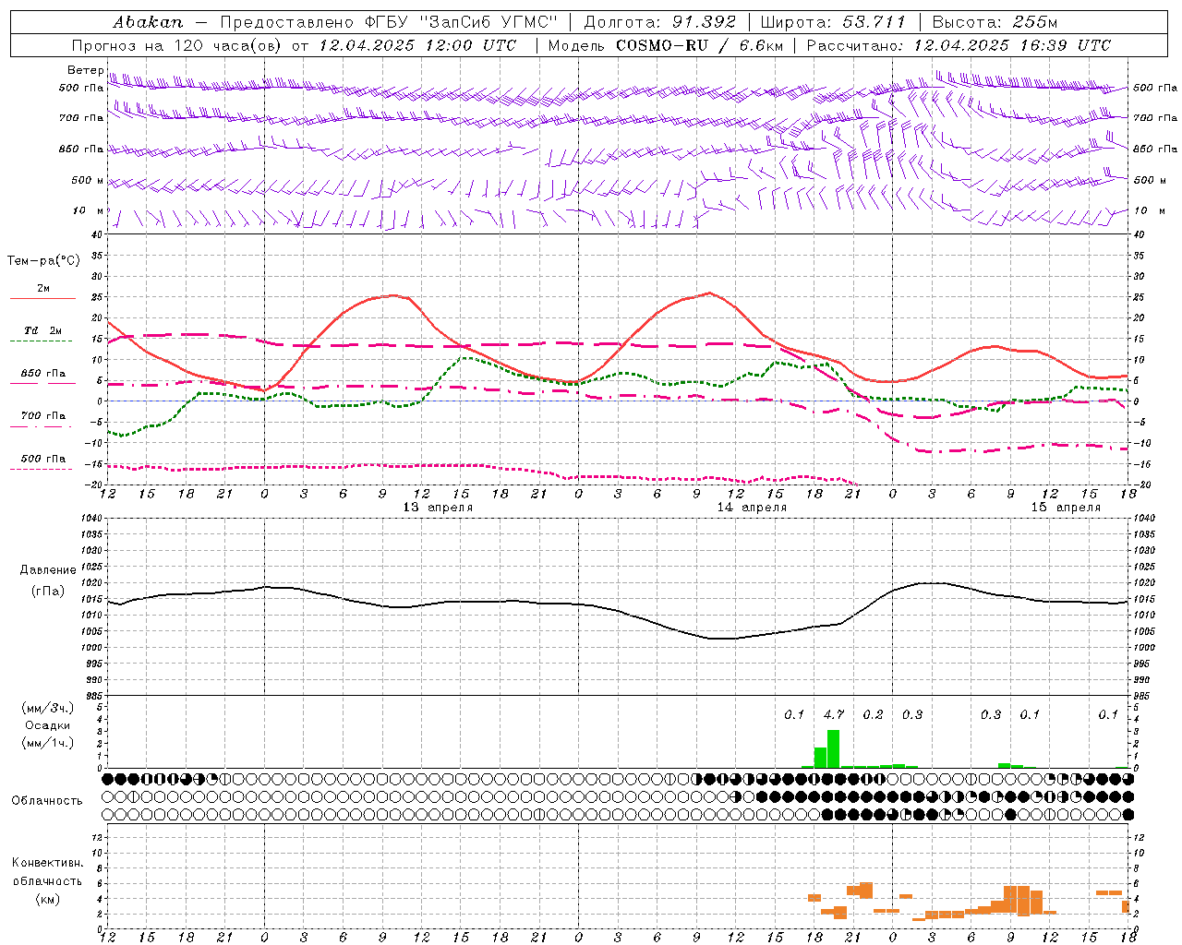The image size is (1182, 945).
Task: Click the 13 апреля date label
Action: (438, 508)
